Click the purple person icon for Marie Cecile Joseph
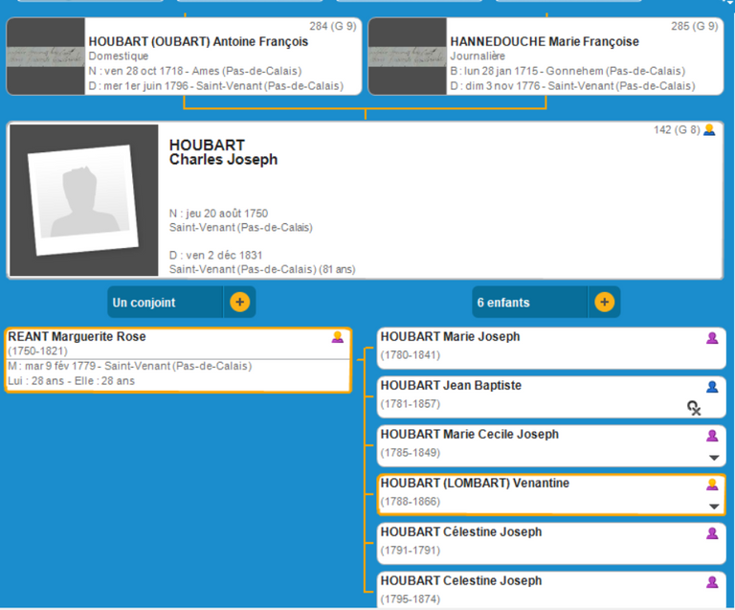The width and height of the screenshot is (735, 610). point(711,436)
